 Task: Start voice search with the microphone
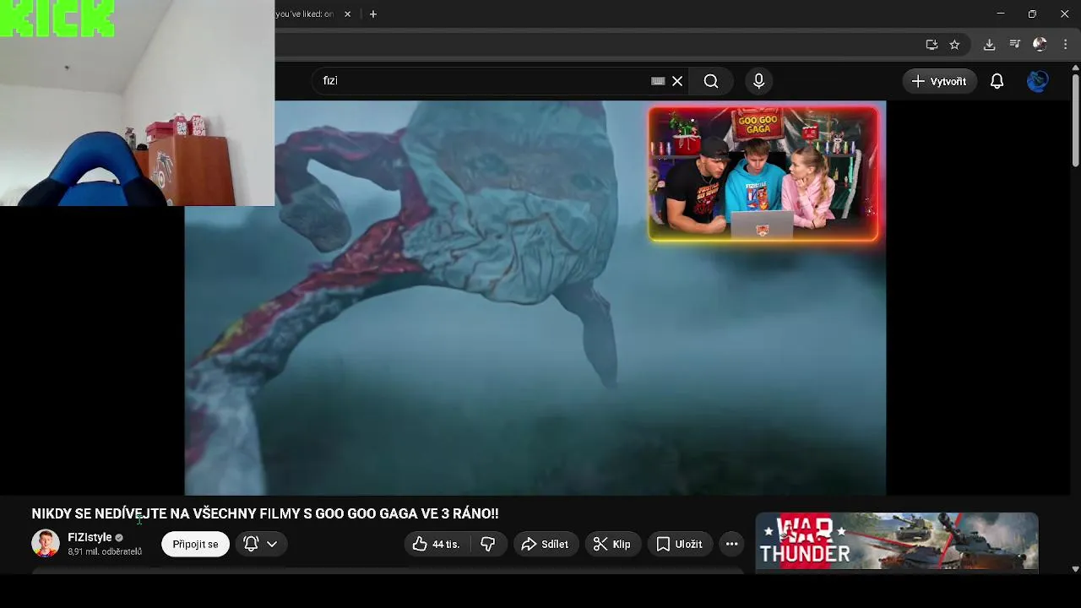(758, 81)
